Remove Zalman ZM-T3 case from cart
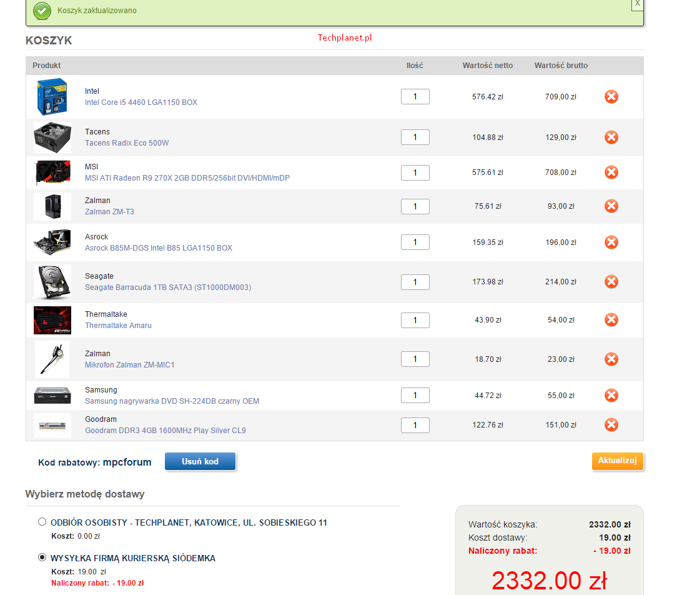682x595 pixels. 611,206
